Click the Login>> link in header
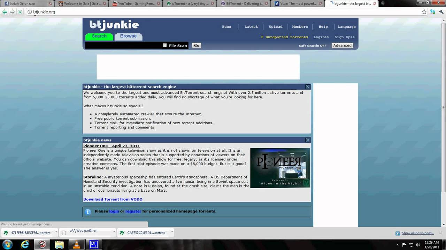The height and width of the screenshot is (250, 446). click(321, 37)
